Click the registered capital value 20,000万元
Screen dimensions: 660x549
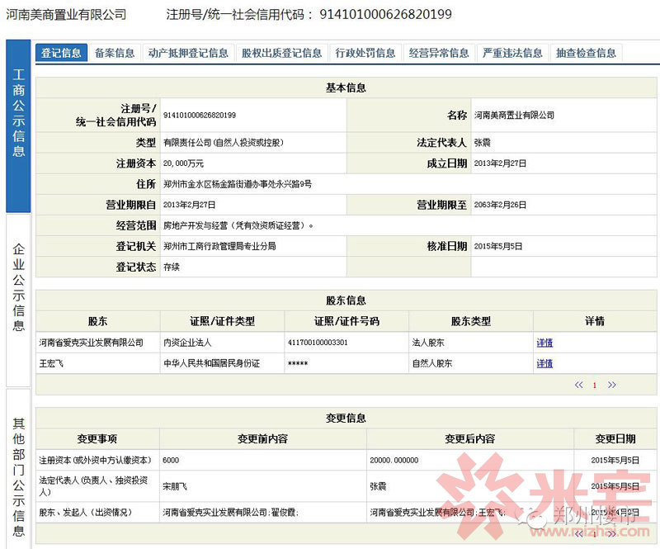pyautogui.click(x=183, y=163)
